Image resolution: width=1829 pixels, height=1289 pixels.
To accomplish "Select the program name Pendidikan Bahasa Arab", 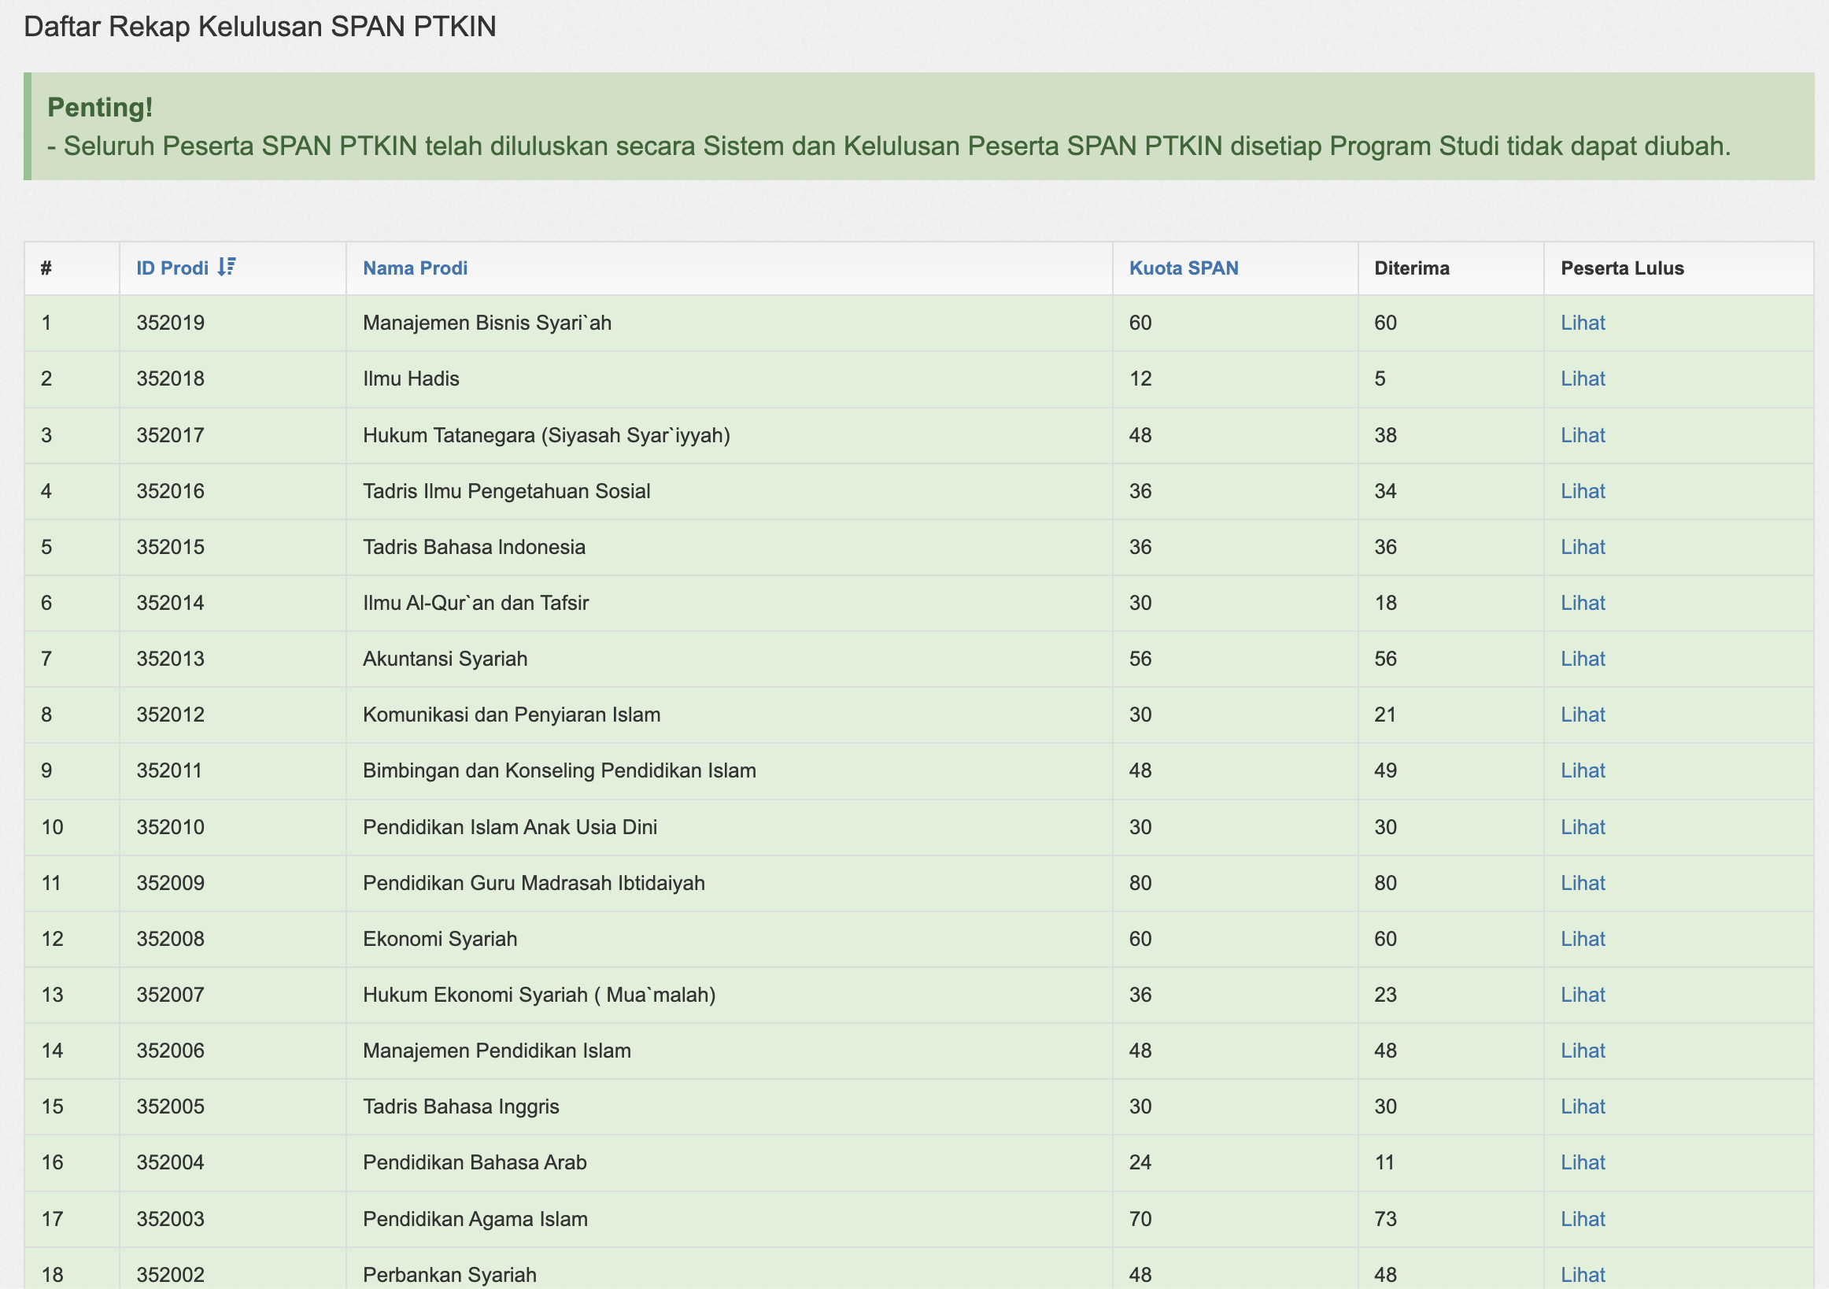I will point(475,1162).
